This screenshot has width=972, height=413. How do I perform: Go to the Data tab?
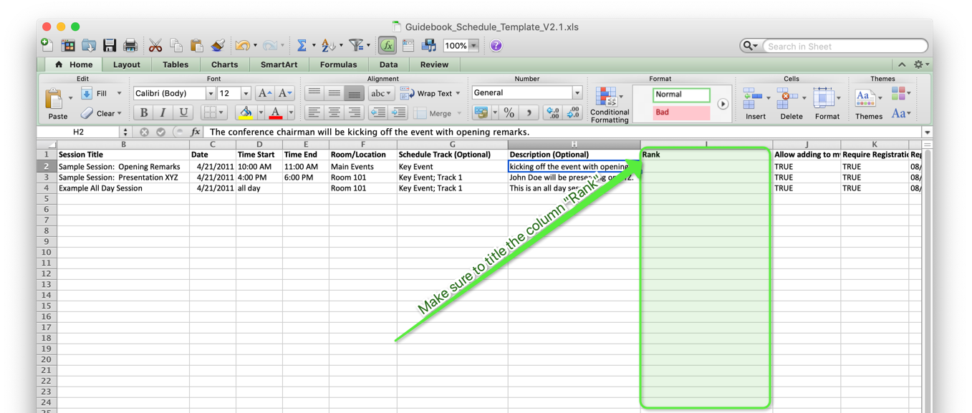(x=388, y=64)
